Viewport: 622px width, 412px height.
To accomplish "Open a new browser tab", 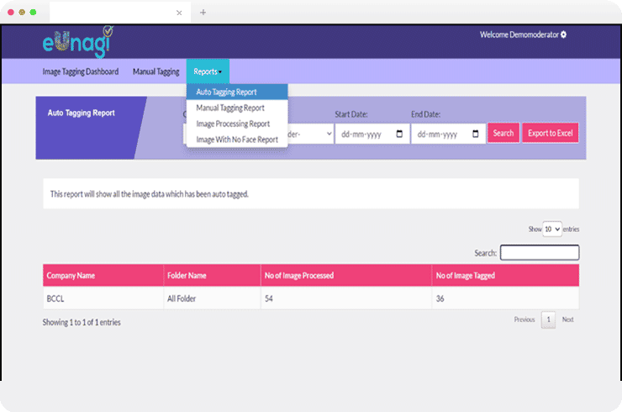I will point(203,12).
